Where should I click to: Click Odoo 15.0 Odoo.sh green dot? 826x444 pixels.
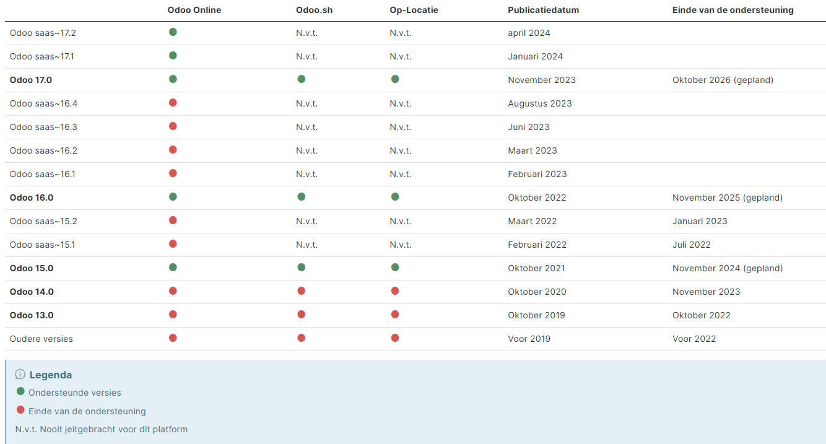(x=301, y=267)
